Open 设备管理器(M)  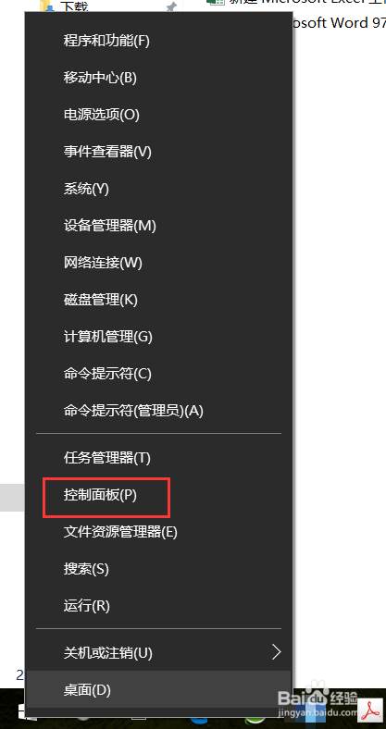159,226
